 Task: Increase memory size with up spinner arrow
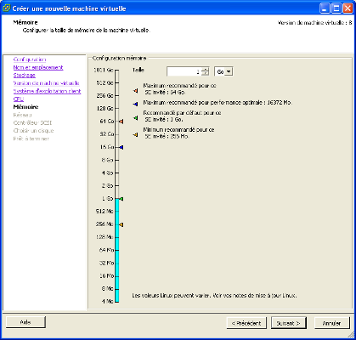click(206, 70)
